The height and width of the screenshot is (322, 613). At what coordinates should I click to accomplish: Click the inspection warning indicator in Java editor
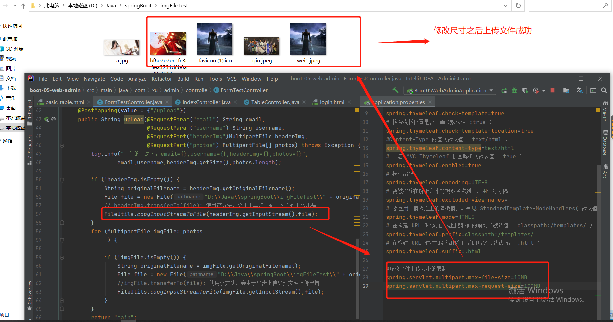(x=357, y=111)
